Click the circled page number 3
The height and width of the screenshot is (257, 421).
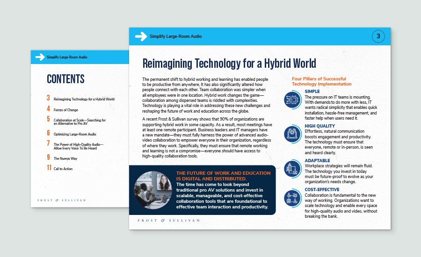[x=378, y=36]
